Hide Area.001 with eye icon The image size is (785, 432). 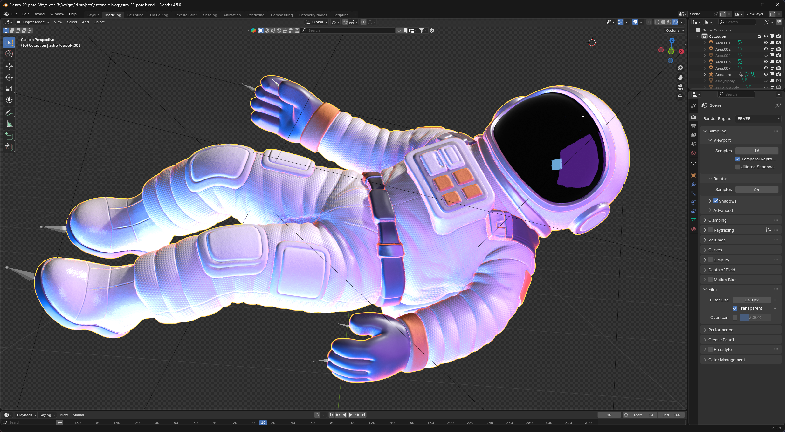point(766,43)
